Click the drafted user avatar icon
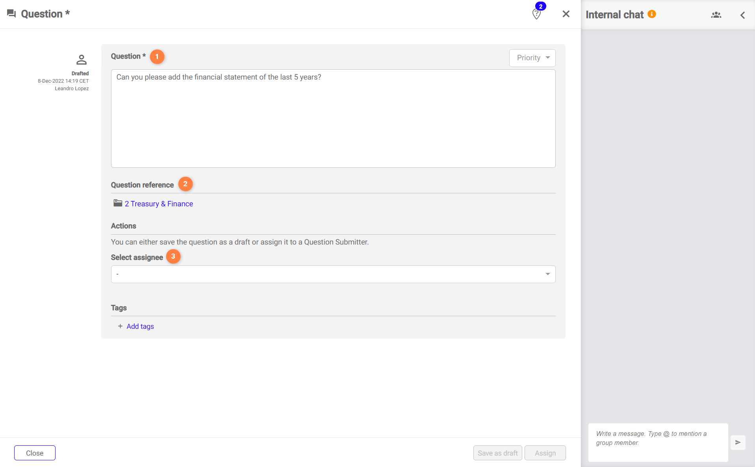Screen dimensions: 755x467 (81, 60)
